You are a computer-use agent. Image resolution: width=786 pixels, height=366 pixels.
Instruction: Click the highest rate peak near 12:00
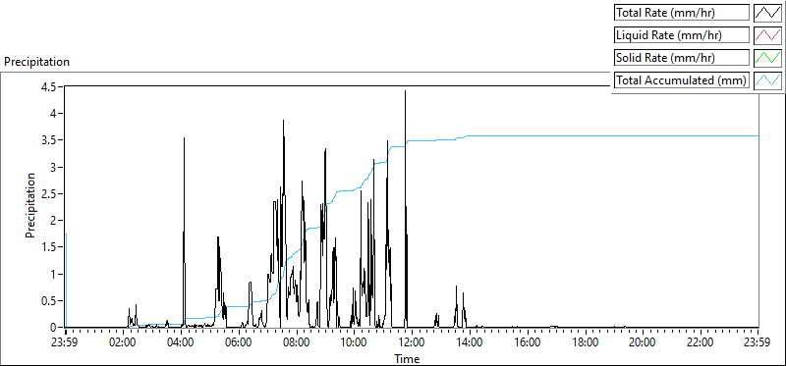pos(405,91)
